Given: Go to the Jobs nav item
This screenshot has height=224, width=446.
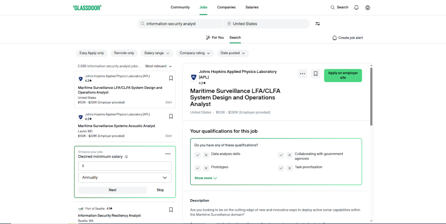Looking at the screenshot, I should tap(203, 7).
